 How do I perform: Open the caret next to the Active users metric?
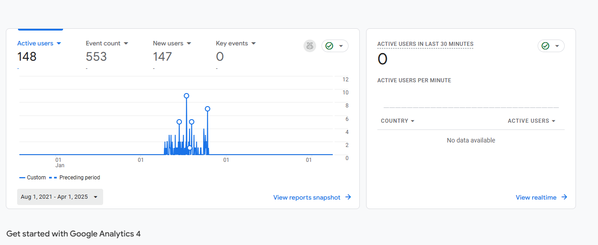pos(59,44)
